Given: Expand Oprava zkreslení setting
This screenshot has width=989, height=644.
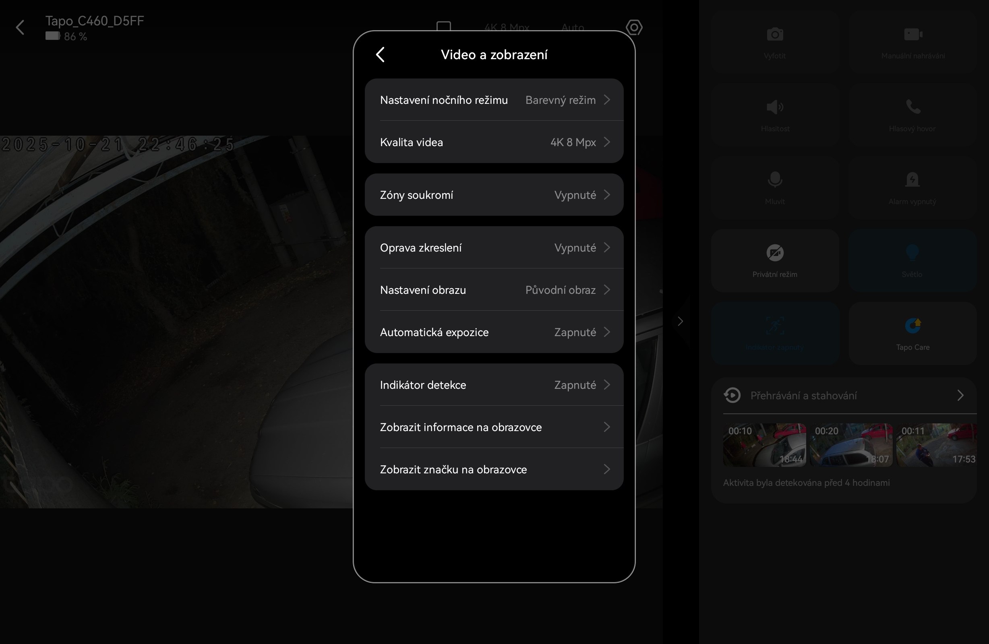Looking at the screenshot, I should pyautogui.click(x=494, y=248).
